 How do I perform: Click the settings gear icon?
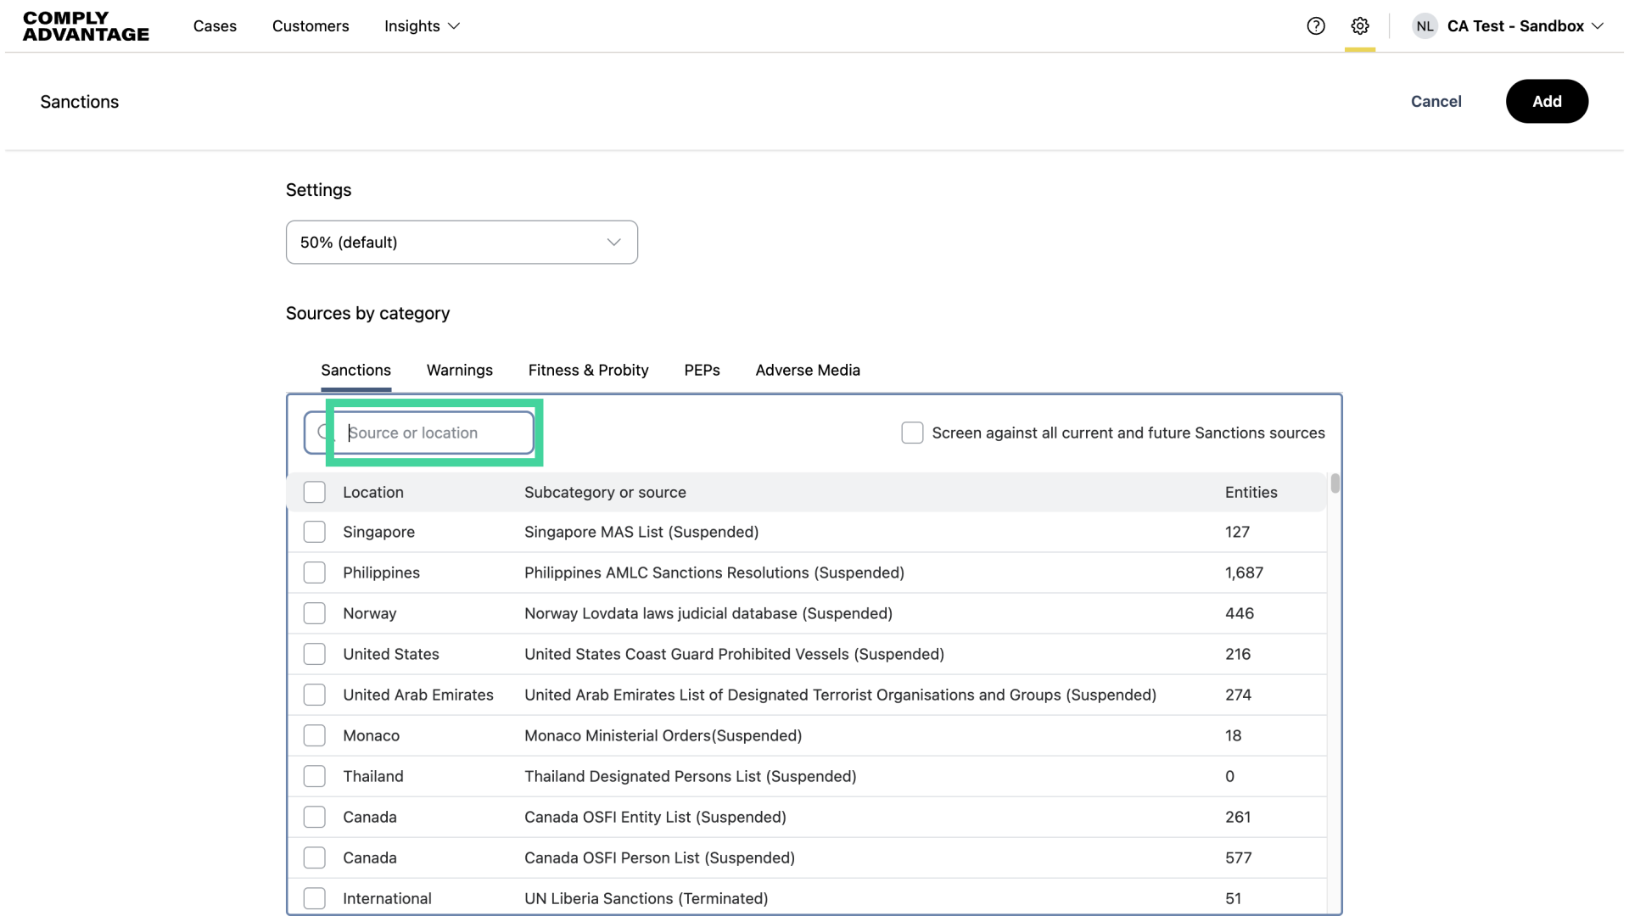pos(1360,26)
